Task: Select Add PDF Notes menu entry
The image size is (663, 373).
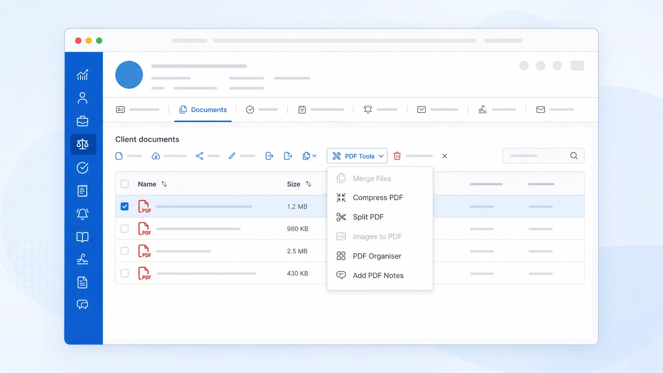Action: point(380,275)
